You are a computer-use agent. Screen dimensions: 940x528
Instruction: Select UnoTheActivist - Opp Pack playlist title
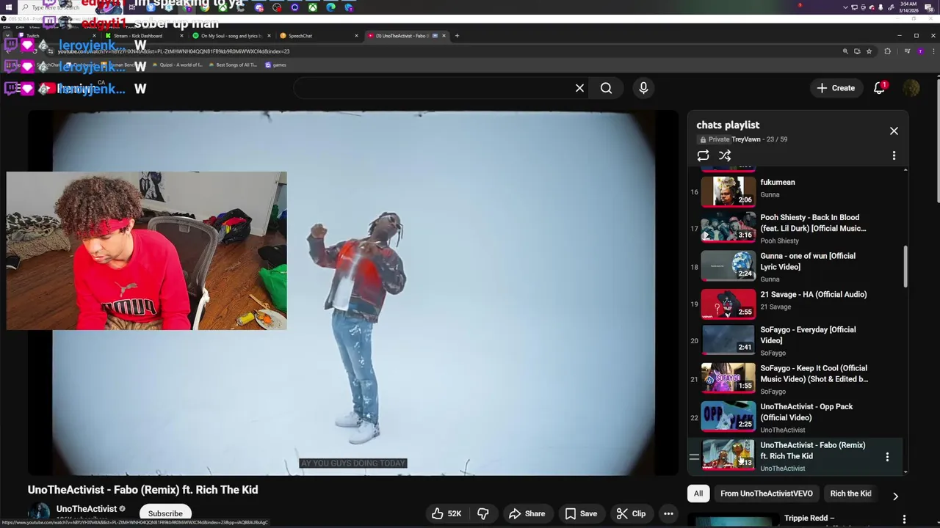pyautogui.click(x=806, y=412)
